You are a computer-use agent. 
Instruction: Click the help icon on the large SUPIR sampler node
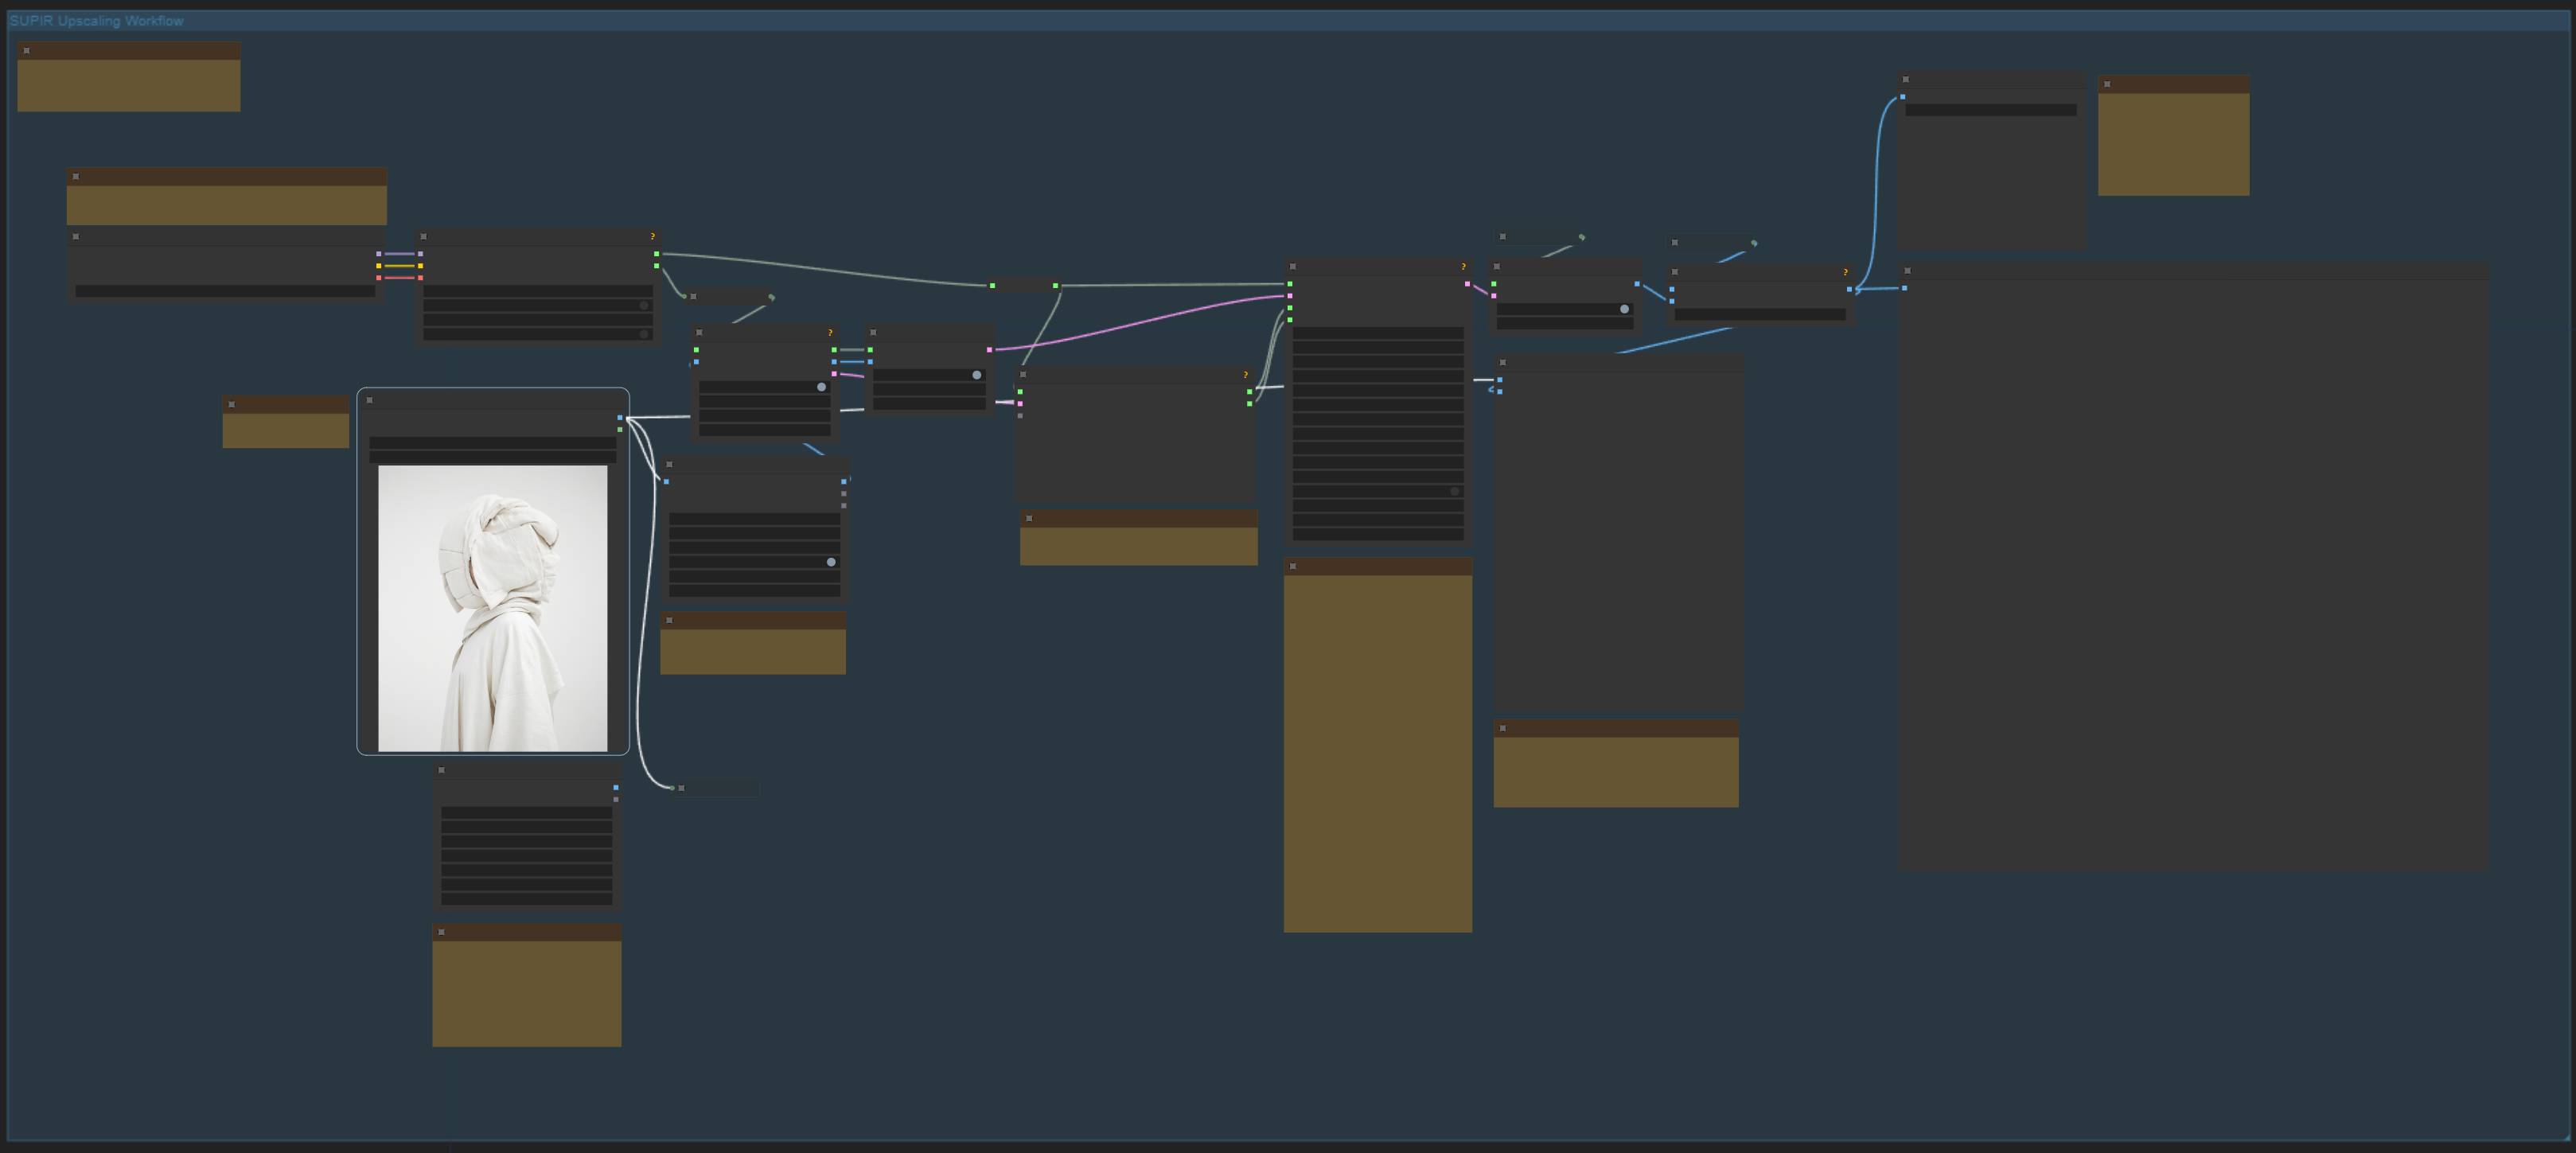(x=1463, y=266)
